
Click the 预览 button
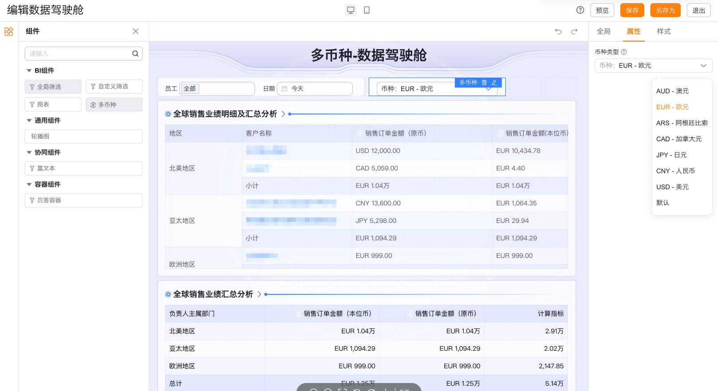[x=602, y=10]
